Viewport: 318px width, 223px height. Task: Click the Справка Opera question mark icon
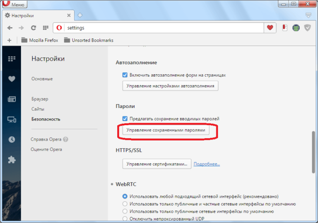point(65,139)
